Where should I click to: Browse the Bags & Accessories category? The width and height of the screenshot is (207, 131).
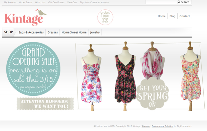click(x=31, y=32)
